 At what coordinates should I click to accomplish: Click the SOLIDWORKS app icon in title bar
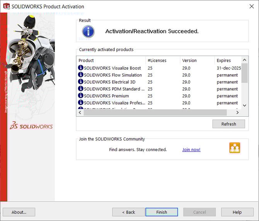click(6, 6)
